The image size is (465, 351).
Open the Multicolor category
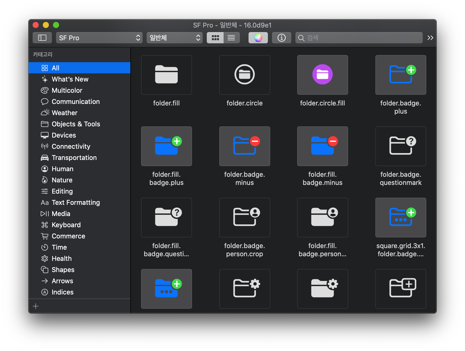point(79,90)
